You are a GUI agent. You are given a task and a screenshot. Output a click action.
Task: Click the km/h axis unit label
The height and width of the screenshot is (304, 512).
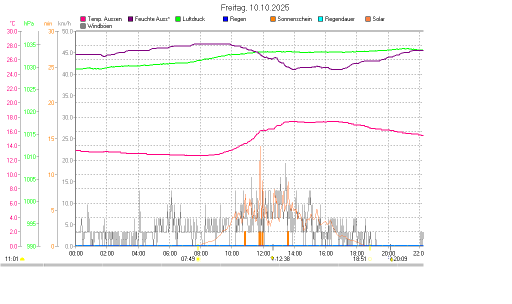(64, 23)
